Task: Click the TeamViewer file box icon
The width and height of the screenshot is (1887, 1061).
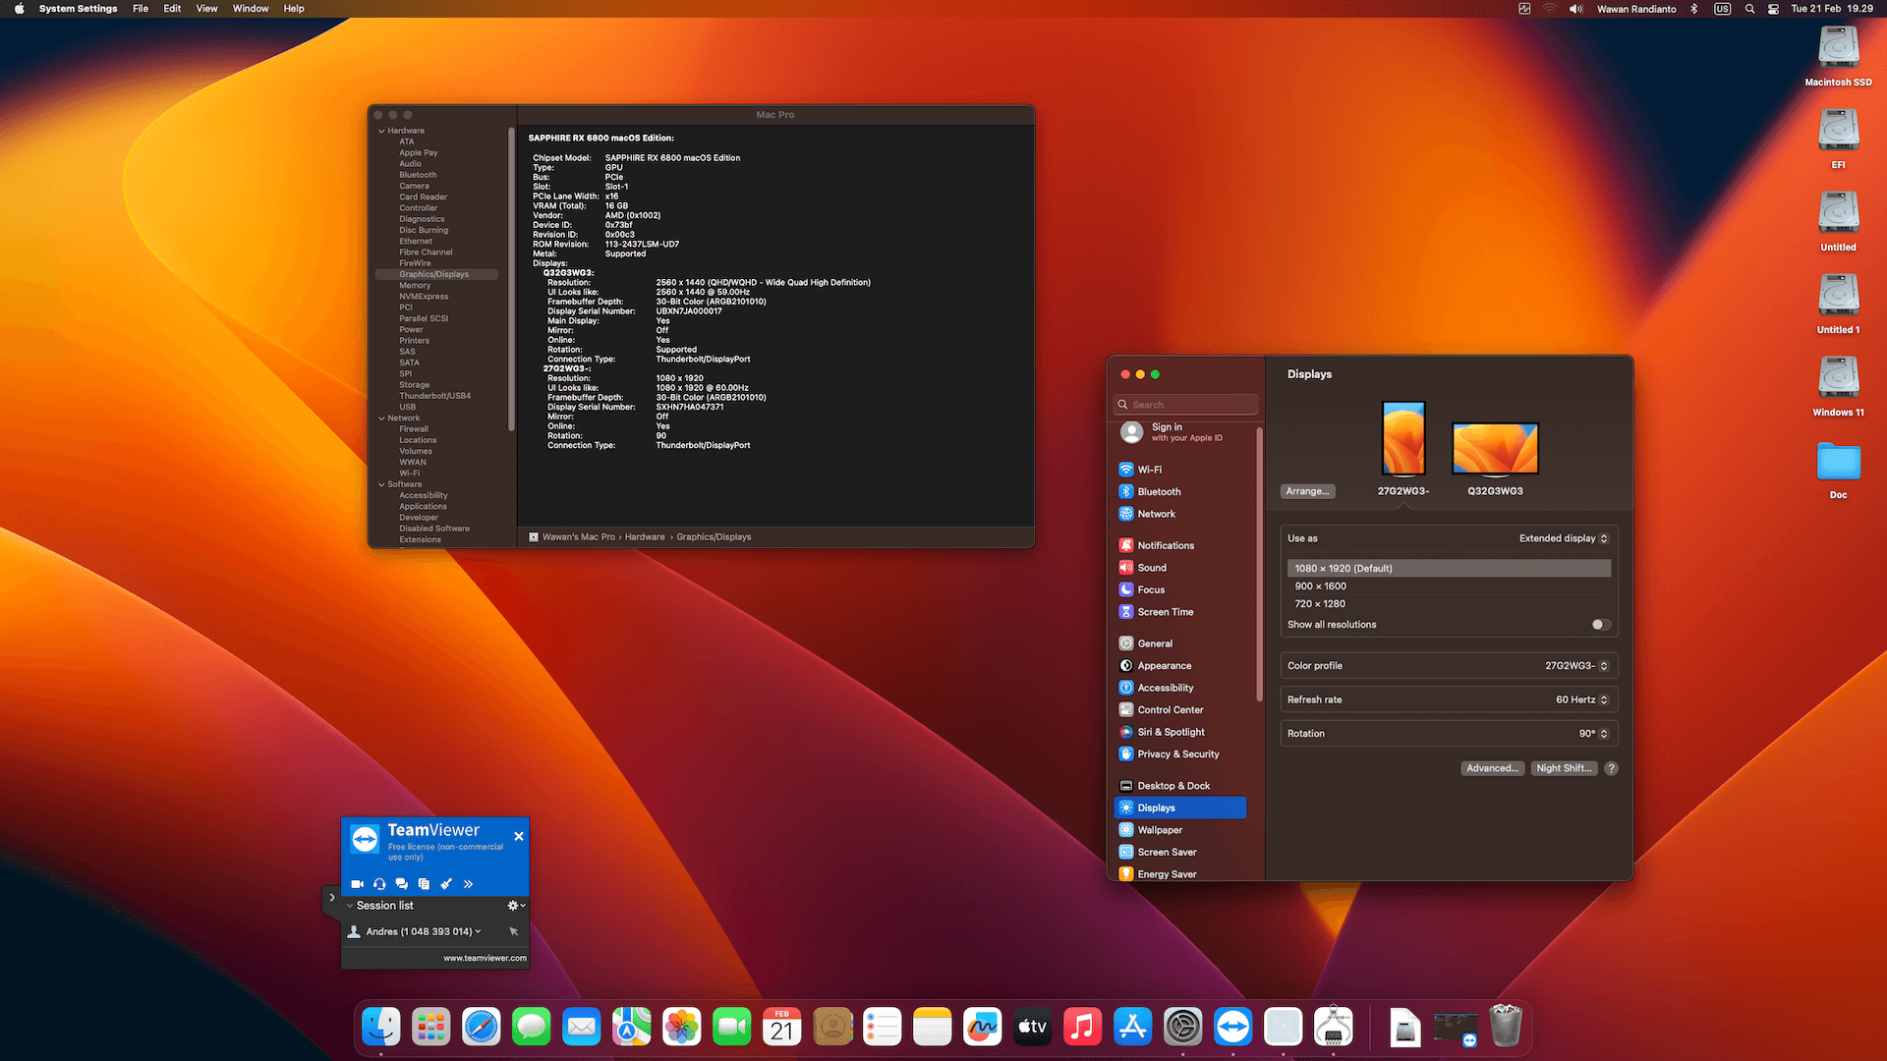Action: (424, 884)
